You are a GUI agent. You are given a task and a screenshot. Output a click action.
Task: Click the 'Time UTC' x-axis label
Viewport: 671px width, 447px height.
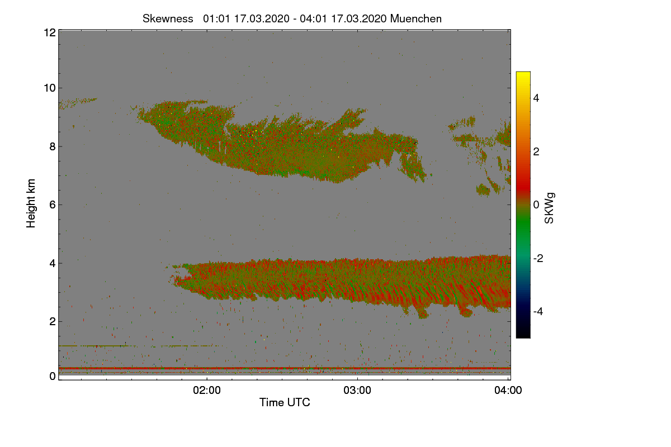[285, 402]
